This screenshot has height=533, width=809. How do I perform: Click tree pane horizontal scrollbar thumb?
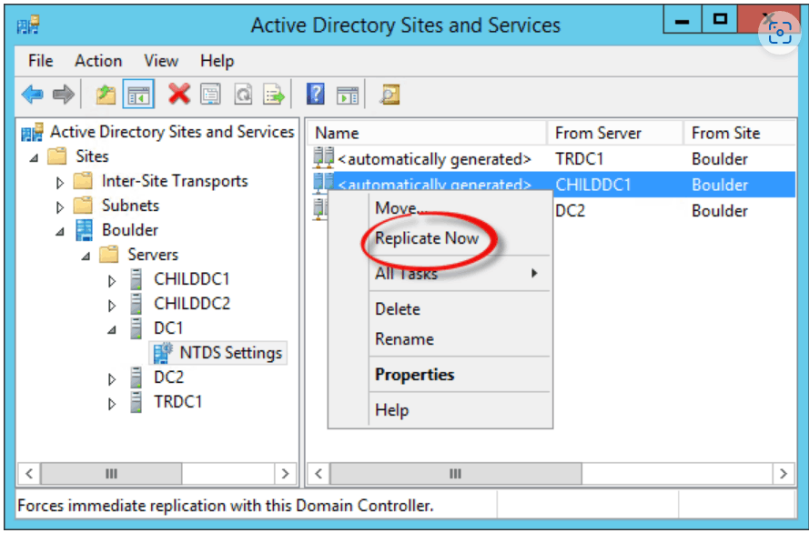(111, 473)
